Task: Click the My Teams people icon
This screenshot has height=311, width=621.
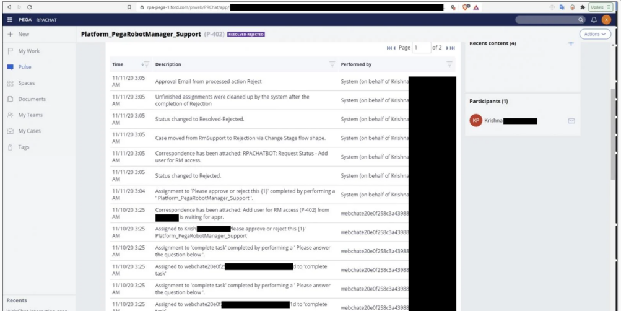Action: pos(11,115)
